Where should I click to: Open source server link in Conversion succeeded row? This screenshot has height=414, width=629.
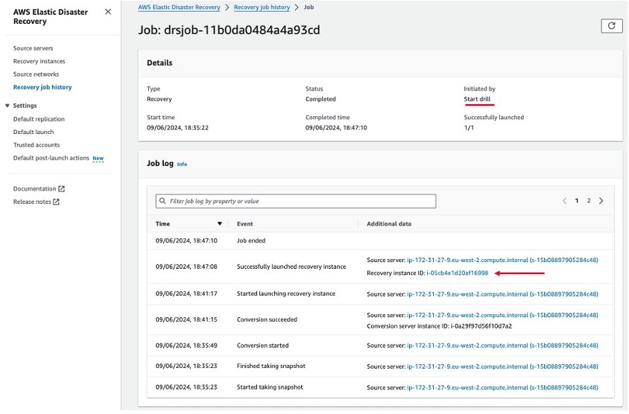tap(502, 315)
